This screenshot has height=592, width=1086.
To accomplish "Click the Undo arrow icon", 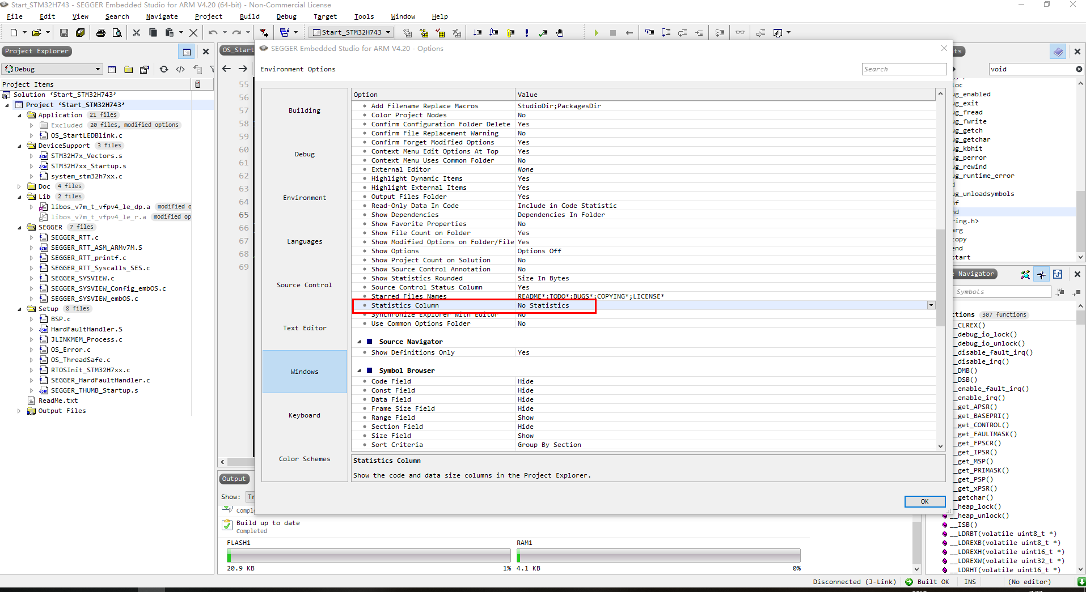I will 213,33.
